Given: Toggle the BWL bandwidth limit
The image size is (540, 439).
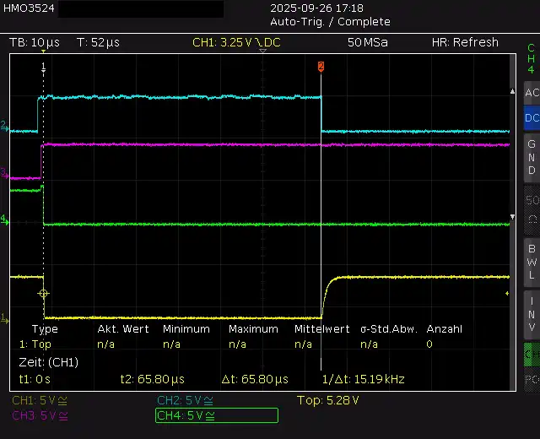Looking at the screenshot, I should point(531,262).
